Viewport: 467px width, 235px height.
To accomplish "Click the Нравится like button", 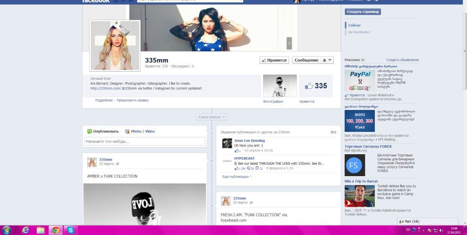I will 274,60.
